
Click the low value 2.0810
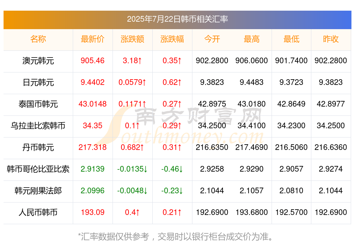[291, 190]
